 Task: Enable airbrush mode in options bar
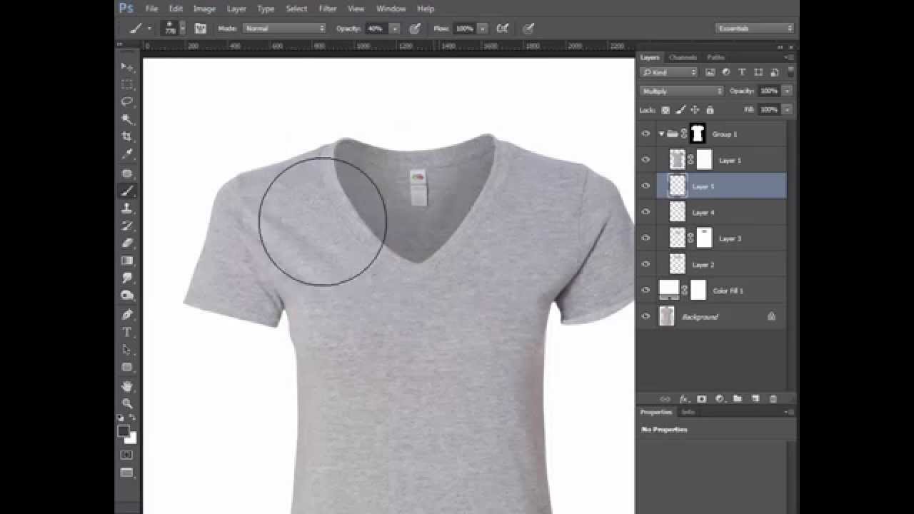503,29
